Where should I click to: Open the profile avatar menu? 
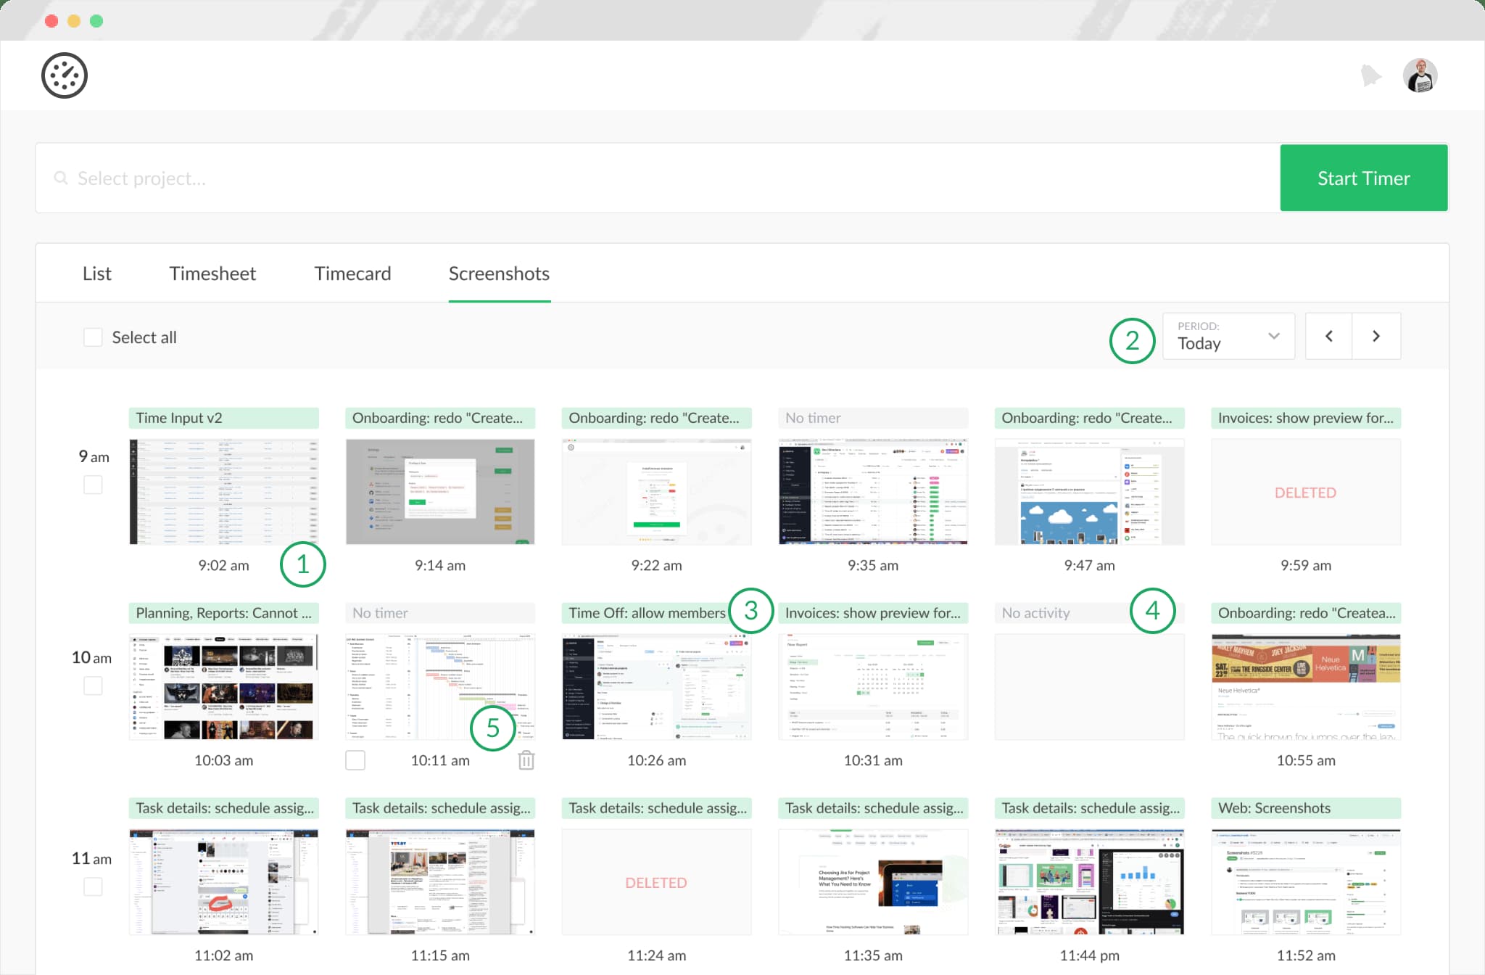pos(1420,75)
